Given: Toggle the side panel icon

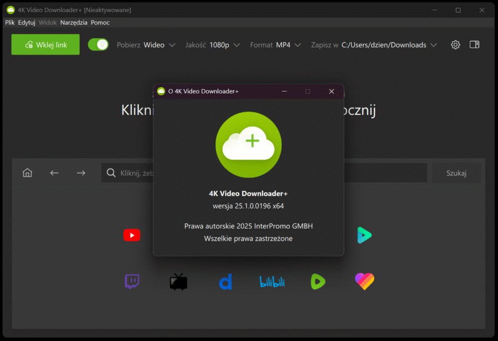Looking at the screenshot, I should [x=475, y=44].
